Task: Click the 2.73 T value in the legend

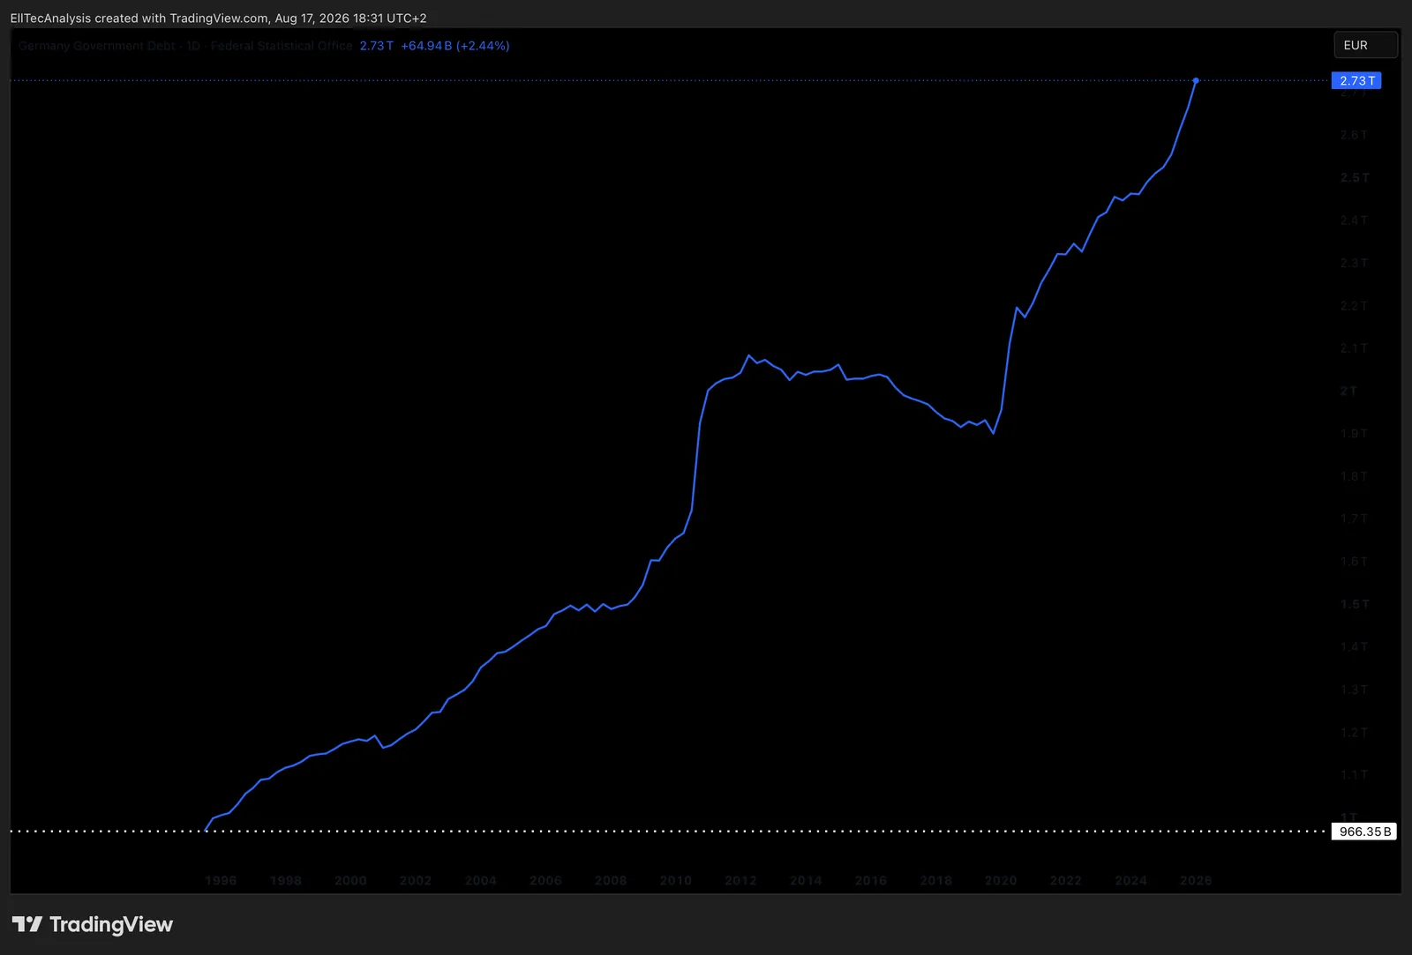Action: (377, 46)
